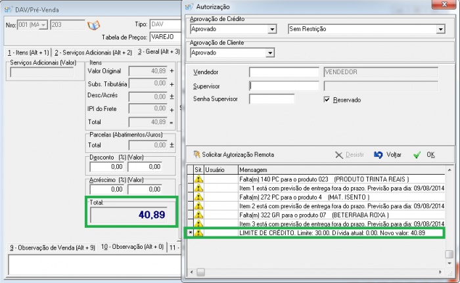Image resolution: width=460 pixels, height=283 pixels.
Task: Click warning icon for MAT. ISENTO row
Action: click(198, 196)
